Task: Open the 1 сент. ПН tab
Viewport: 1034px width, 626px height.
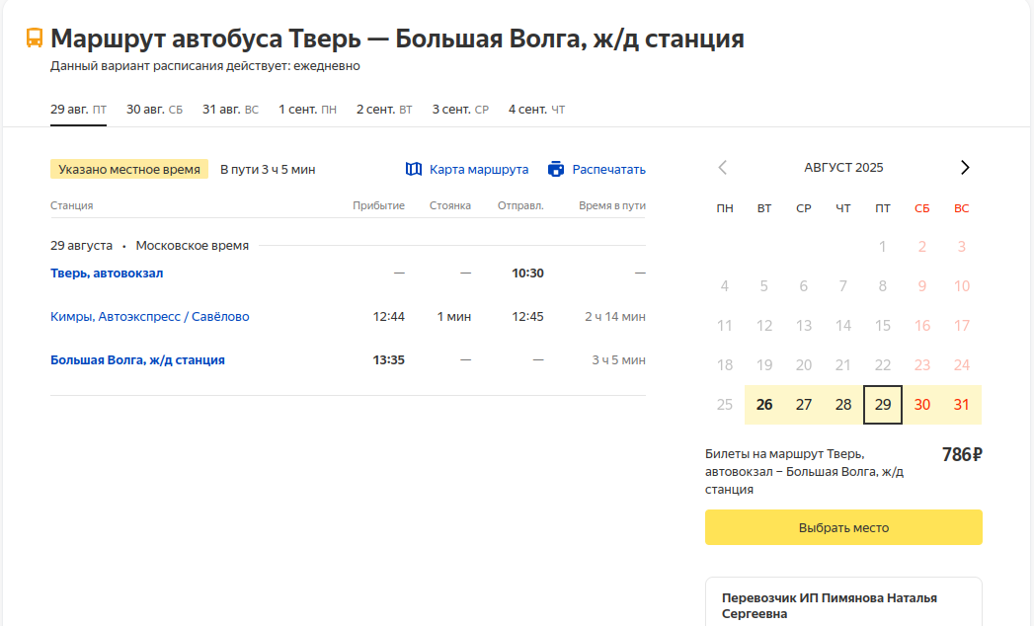Action: pyautogui.click(x=307, y=110)
